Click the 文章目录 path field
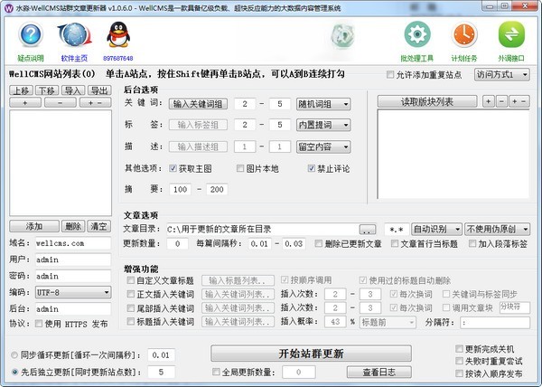The image size is (542, 387). 262,229
